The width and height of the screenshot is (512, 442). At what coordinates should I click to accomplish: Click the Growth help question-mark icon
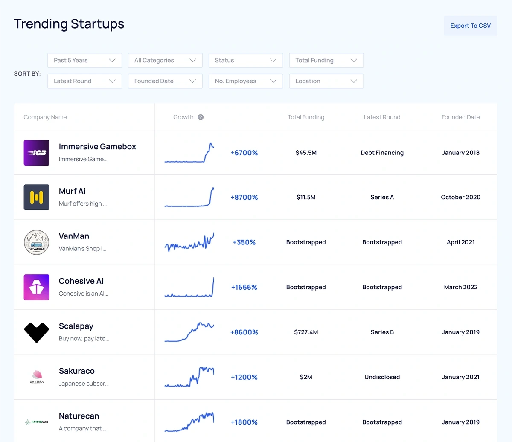point(201,117)
